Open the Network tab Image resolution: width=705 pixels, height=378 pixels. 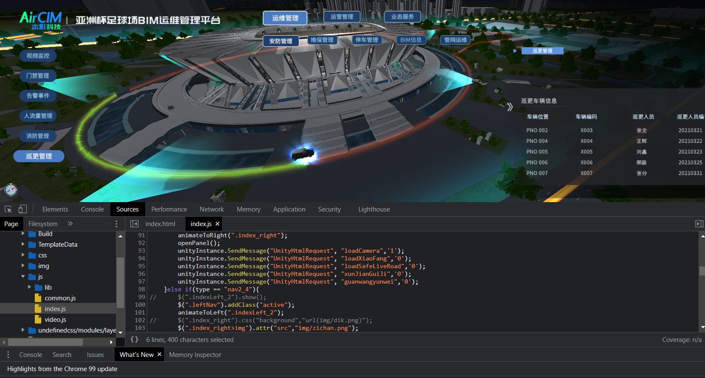point(212,209)
